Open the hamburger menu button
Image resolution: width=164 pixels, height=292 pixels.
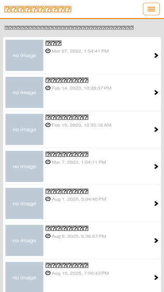click(151, 9)
